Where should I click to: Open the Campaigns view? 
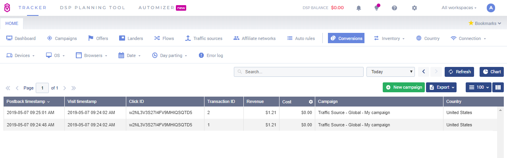click(62, 38)
